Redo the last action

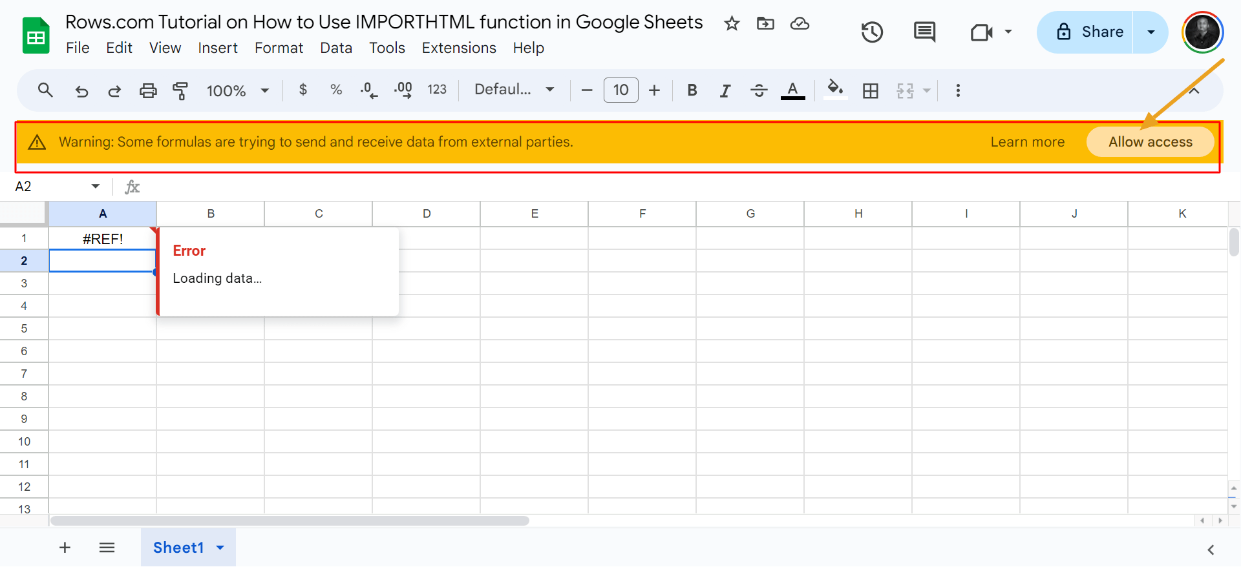[x=114, y=91]
